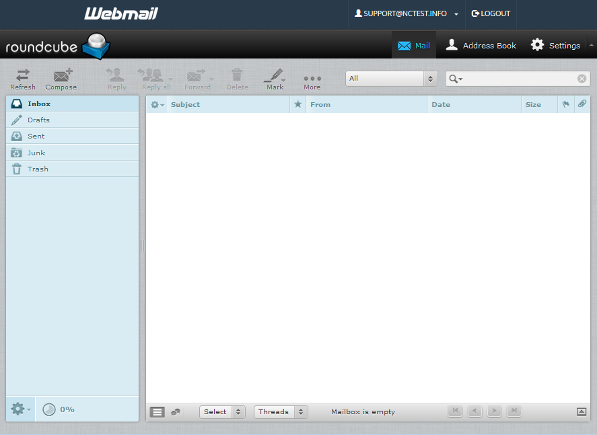The image size is (597, 435).
Task: Open the folder actions gear at bottom left
Action: [x=17, y=409]
